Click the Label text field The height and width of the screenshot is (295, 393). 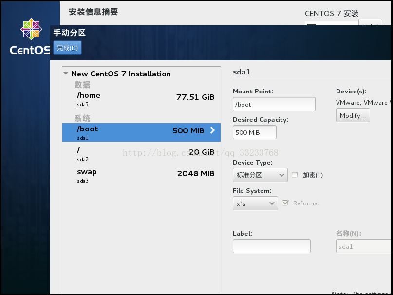click(x=272, y=246)
